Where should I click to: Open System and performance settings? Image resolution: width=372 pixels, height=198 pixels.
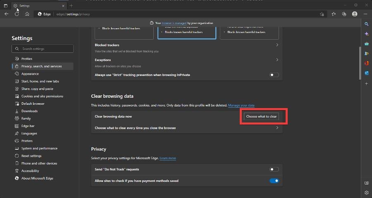(x=43, y=148)
